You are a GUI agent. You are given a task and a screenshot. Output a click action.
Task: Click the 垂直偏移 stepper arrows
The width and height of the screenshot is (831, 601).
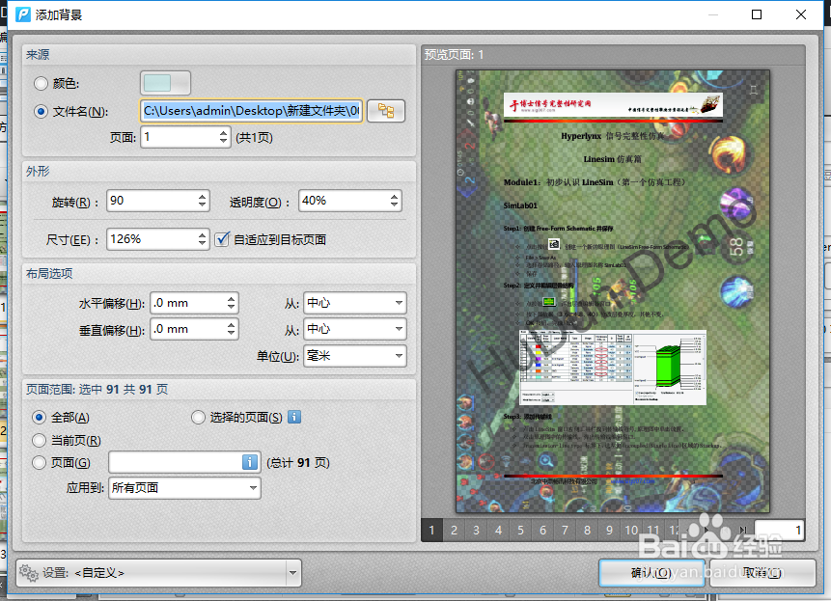click(x=231, y=329)
